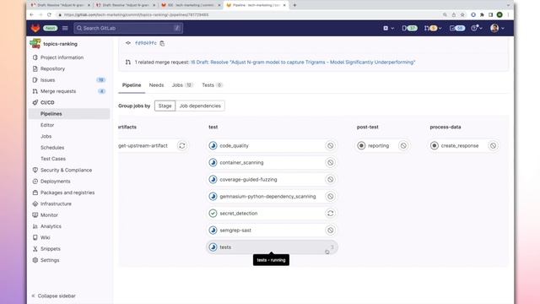
Task: Open the to-do list icon
Action: click(x=457, y=28)
